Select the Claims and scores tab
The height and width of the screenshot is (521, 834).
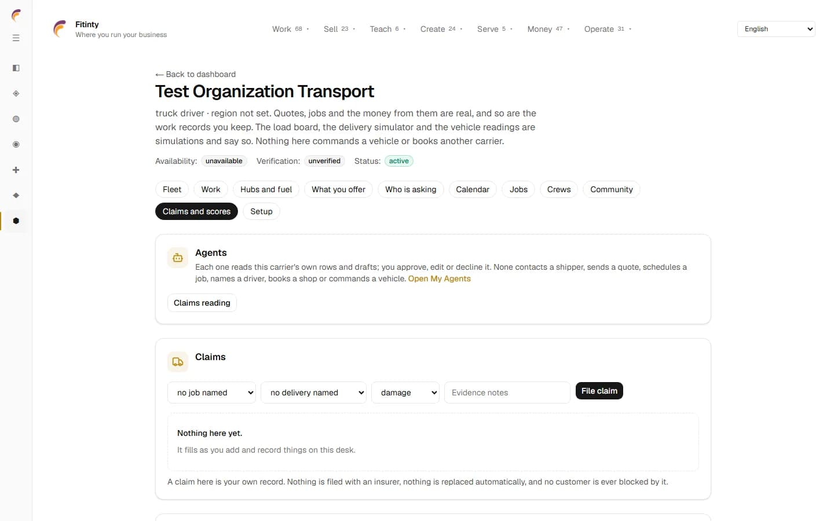pos(196,211)
